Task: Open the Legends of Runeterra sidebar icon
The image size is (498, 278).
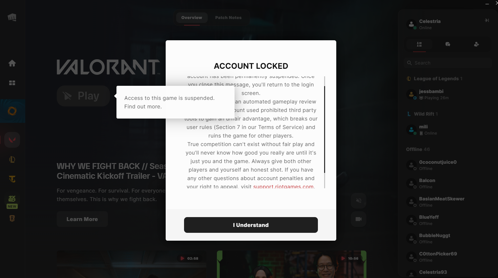Action: (12, 218)
